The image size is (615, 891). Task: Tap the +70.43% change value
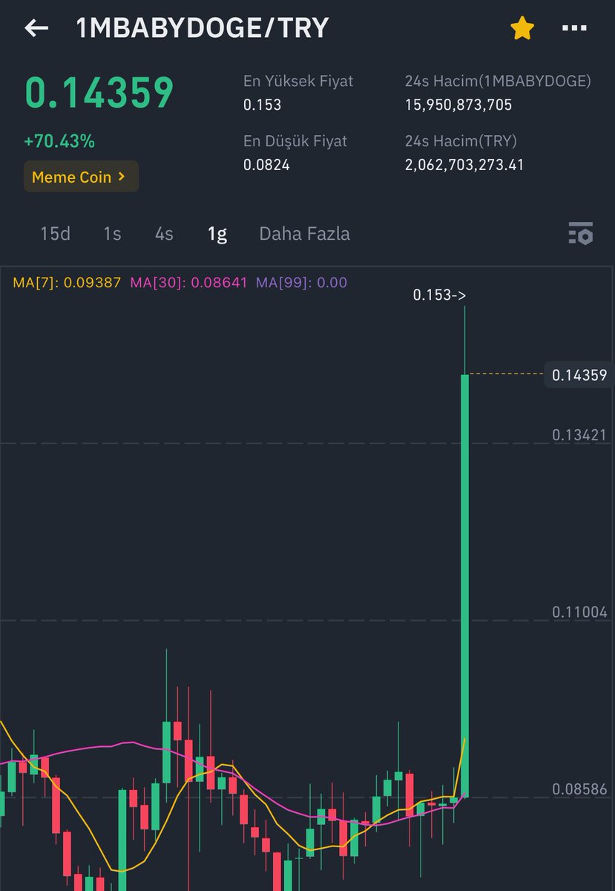pyautogui.click(x=59, y=140)
